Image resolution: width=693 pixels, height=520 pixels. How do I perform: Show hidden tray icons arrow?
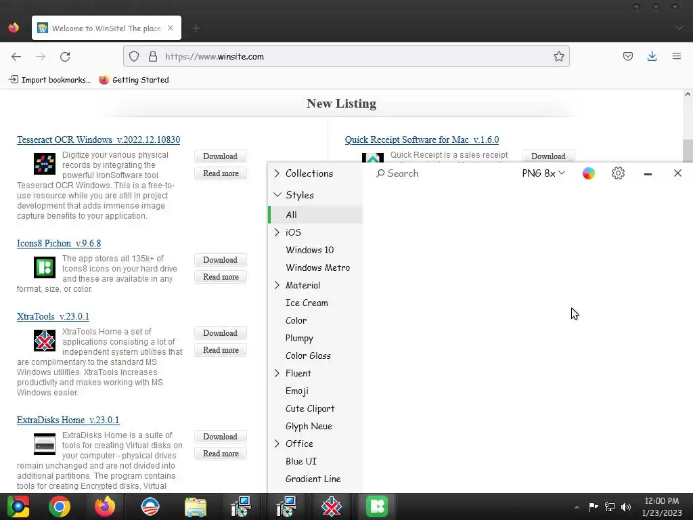[577, 507]
